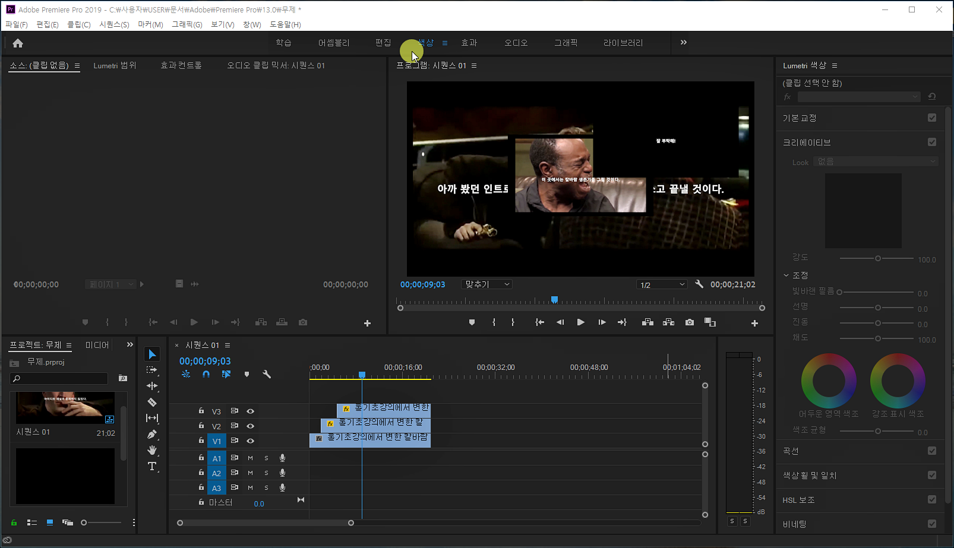Open Lumetri 색상 panel menu

click(835, 65)
